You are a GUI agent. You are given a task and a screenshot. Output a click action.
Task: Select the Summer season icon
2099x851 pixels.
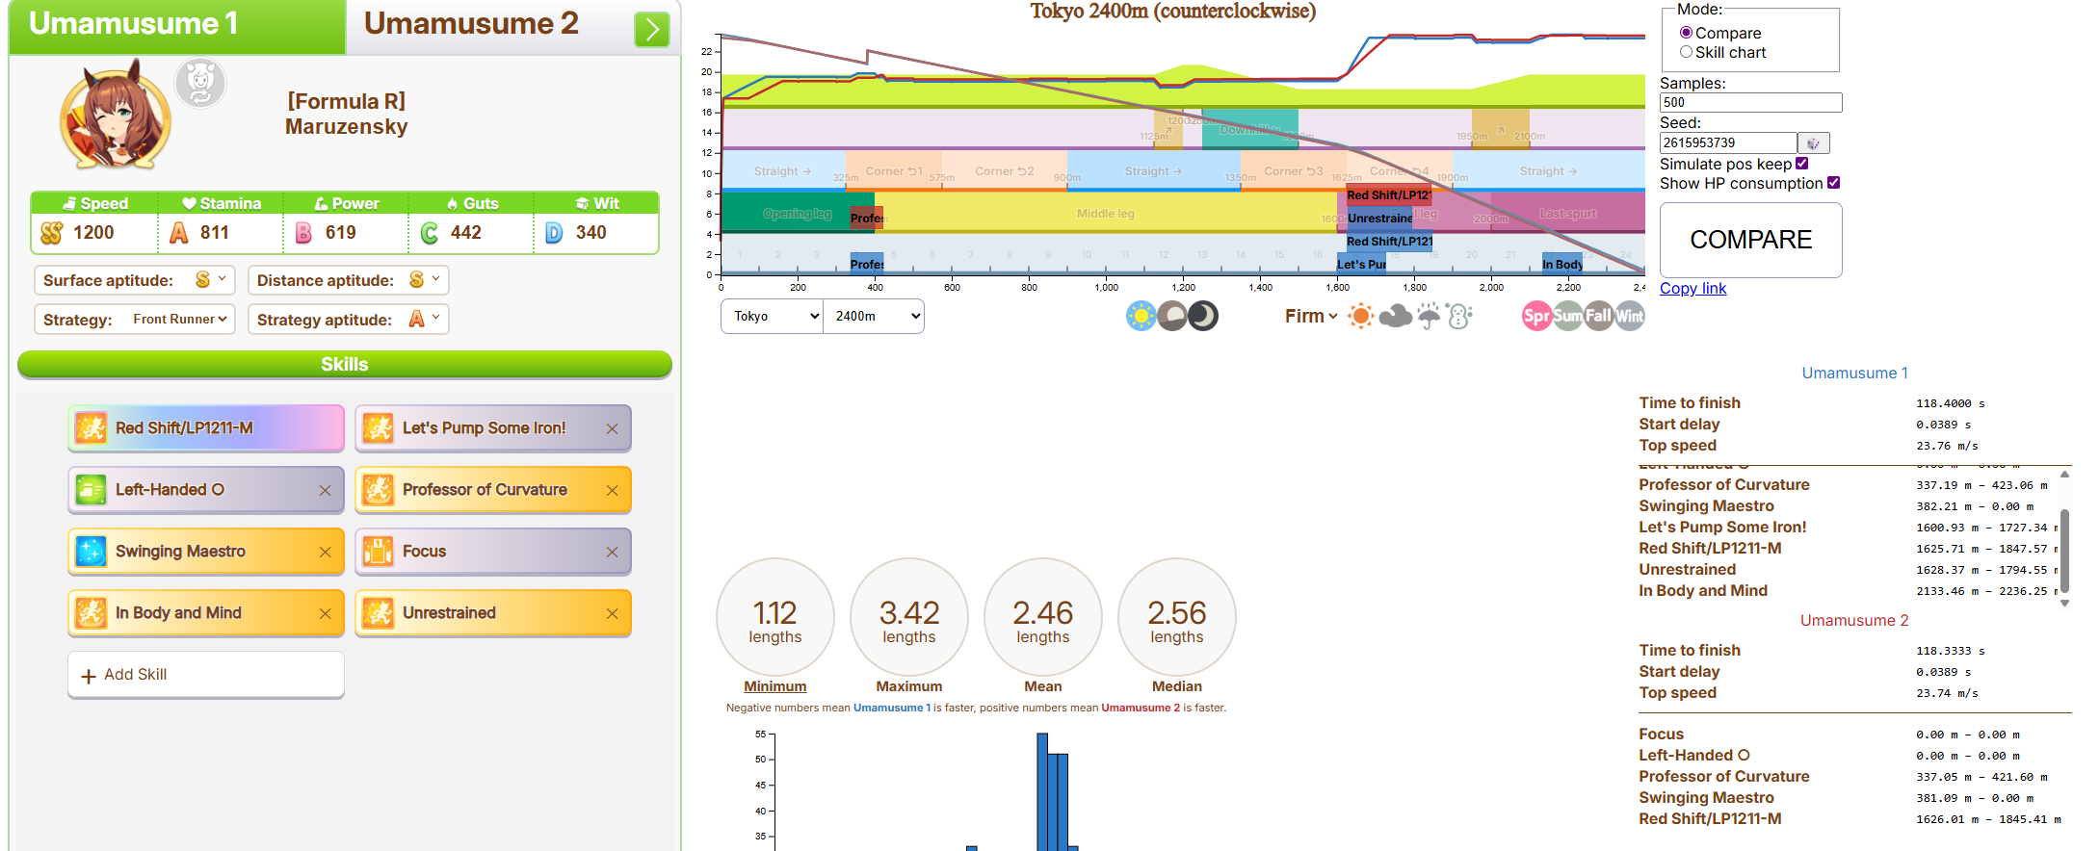pos(1567,316)
